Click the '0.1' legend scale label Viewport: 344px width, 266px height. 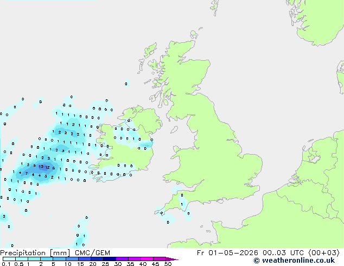point(6,264)
